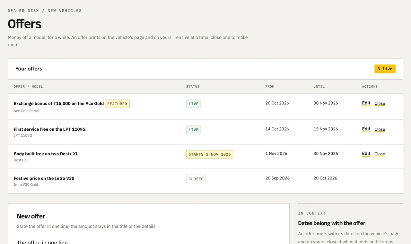
Task: Click the '1 Nov 2026' from date
Action: (x=276, y=153)
